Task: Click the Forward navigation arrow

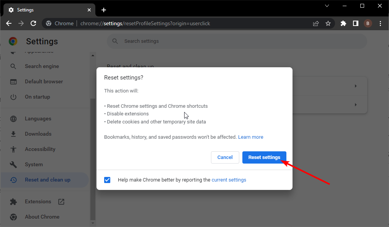Action: coord(21,23)
